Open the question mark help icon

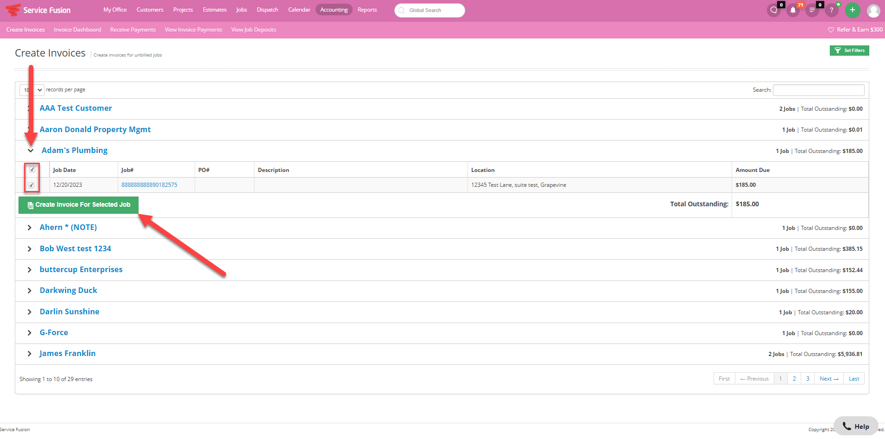click(831, 10)
